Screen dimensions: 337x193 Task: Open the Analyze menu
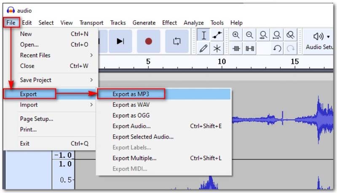tap(194, 23)
